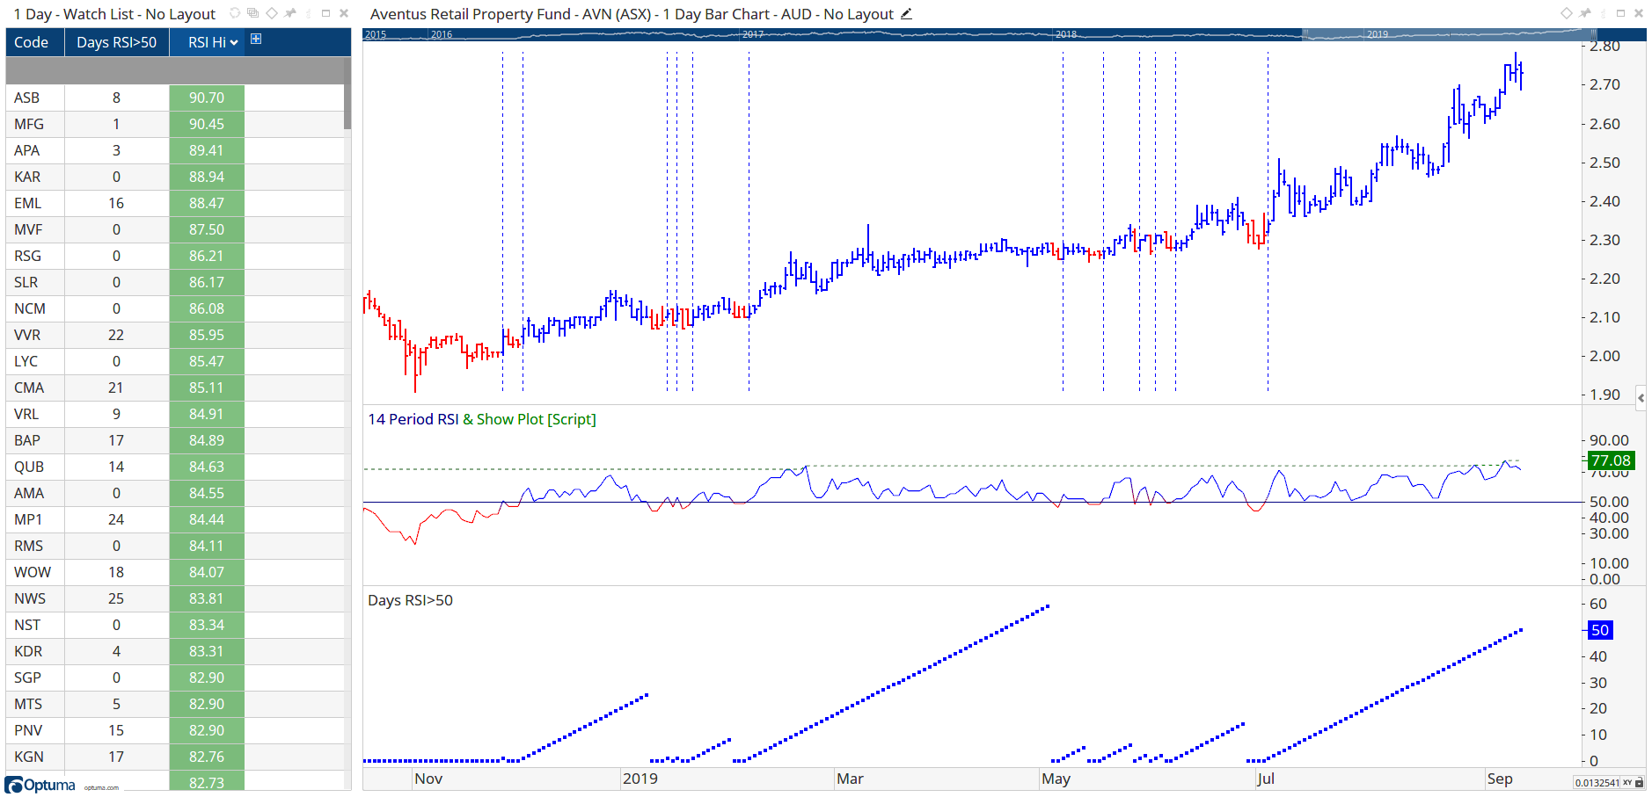Pin the AVN chart window
Image resolution: width=1652 pixels, height=797 pixels.
click(1585, 13)
